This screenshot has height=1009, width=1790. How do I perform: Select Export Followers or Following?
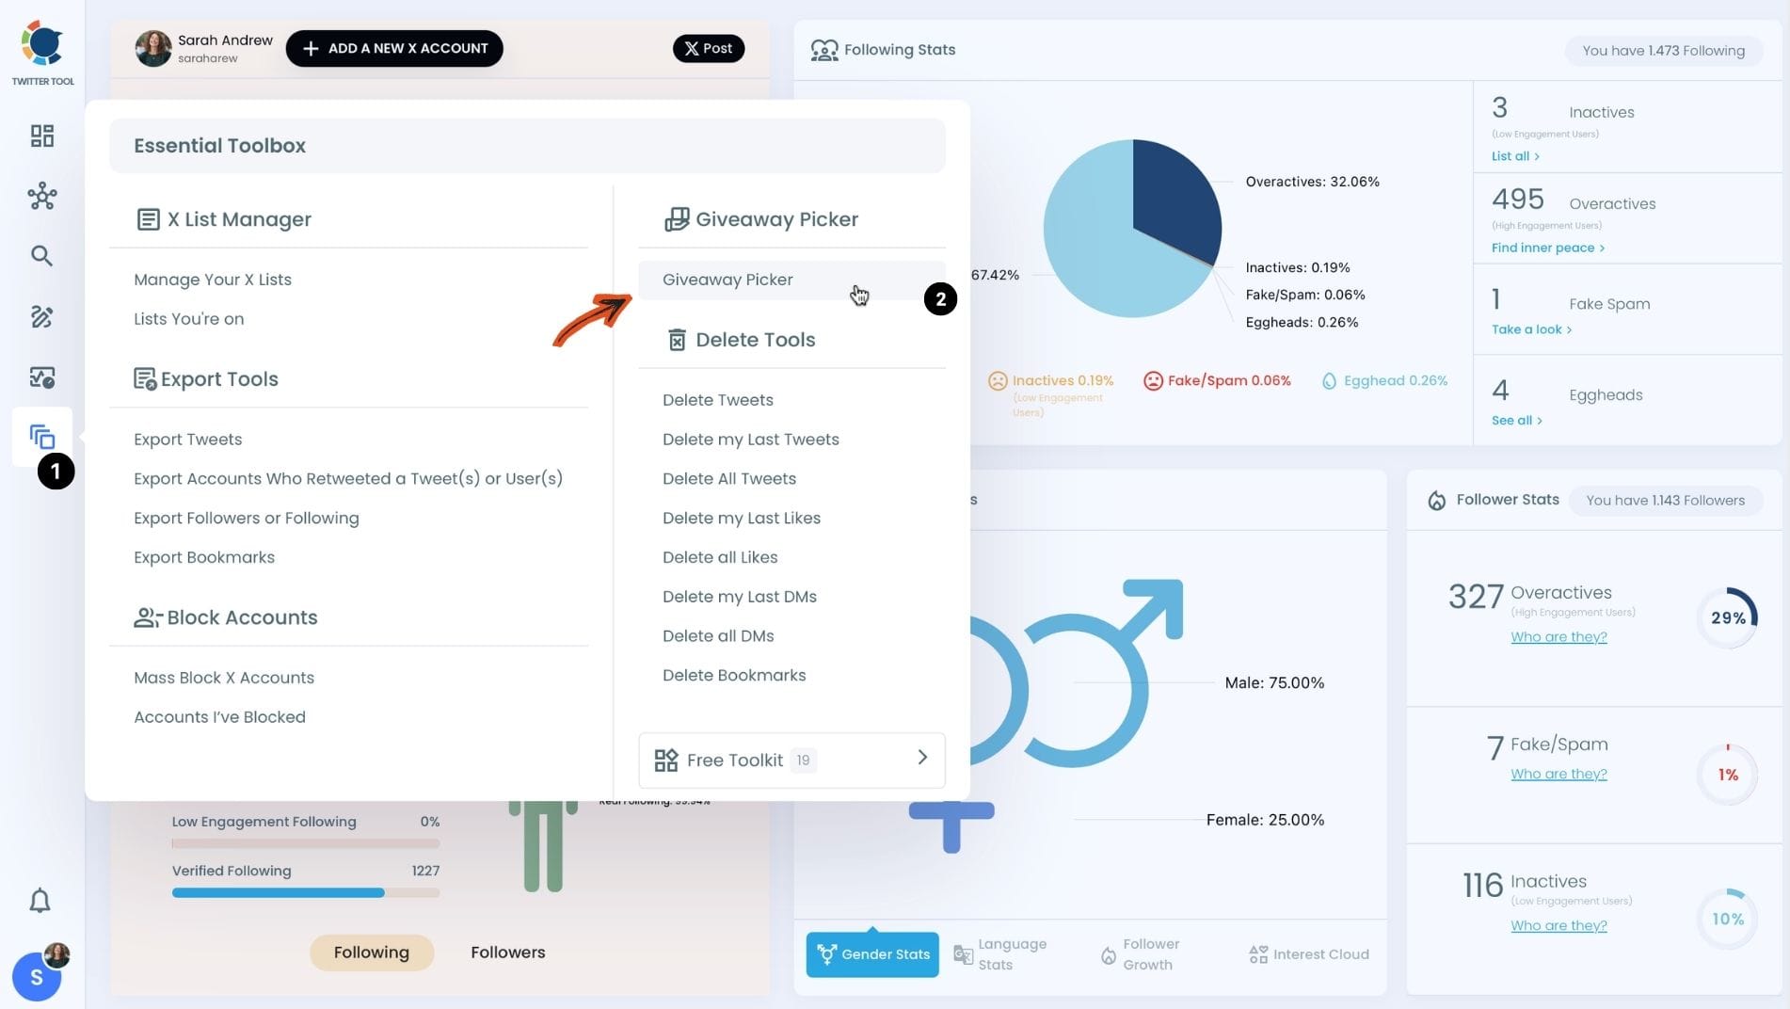click(x=247, y=519)
